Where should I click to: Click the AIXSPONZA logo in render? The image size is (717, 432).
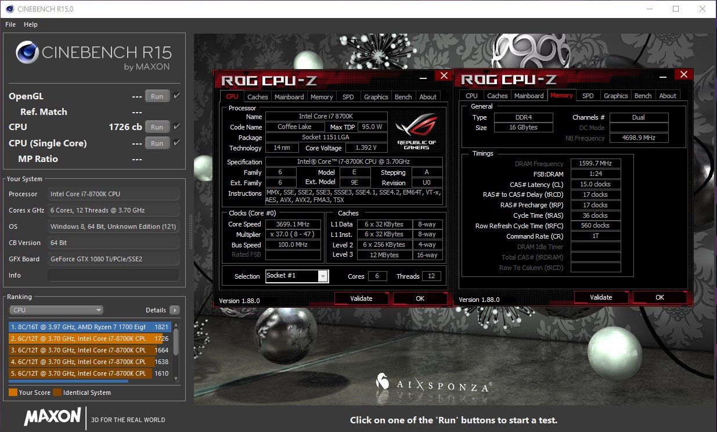click(x=434, y=383)
